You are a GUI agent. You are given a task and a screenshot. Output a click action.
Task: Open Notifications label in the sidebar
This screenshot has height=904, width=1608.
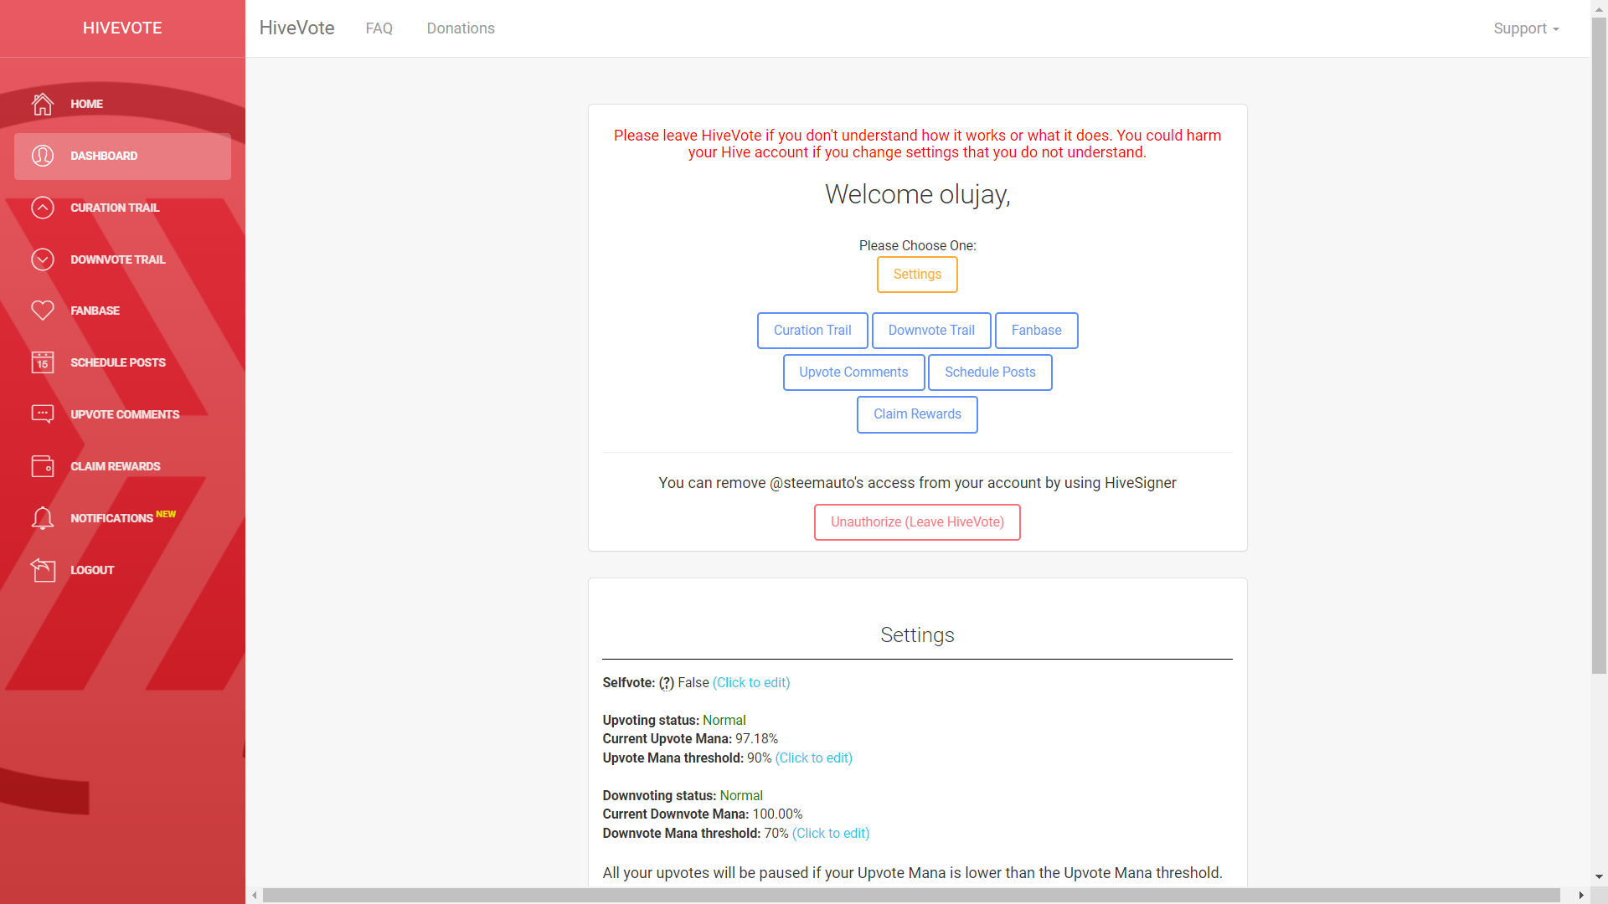pos(111,518)
